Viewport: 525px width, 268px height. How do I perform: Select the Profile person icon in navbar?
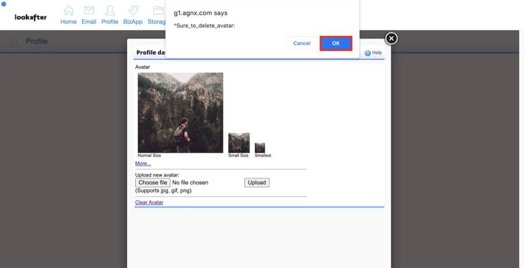tap(109, 11)
